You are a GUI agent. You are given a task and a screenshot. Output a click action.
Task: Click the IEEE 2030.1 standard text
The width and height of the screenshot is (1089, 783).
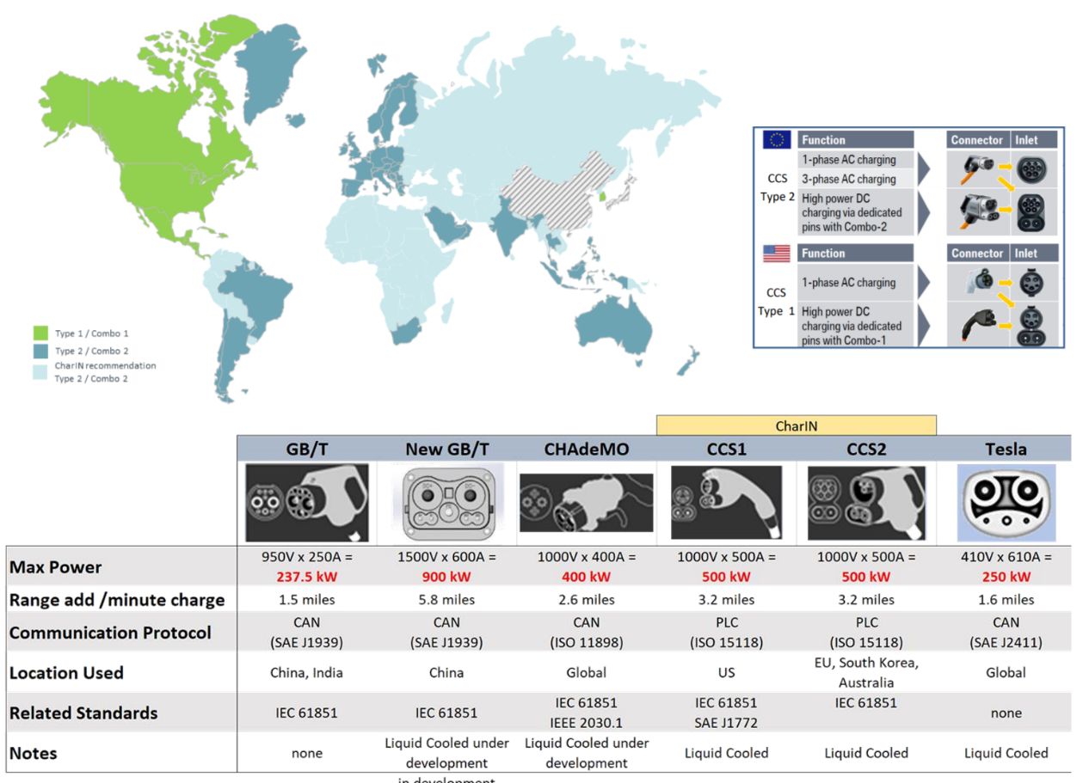click(587, 723)
